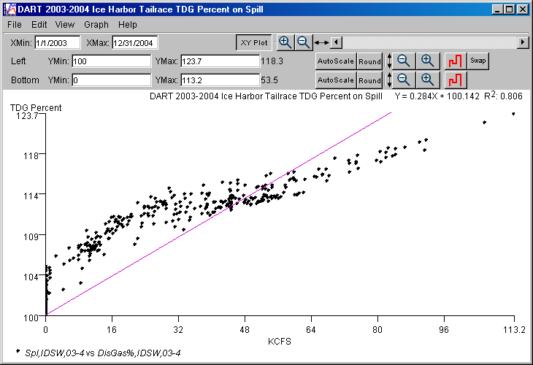533x365 pixels.
Task: Click the horizontal zoom in magnifier icon
Action: tap(285, 42)
